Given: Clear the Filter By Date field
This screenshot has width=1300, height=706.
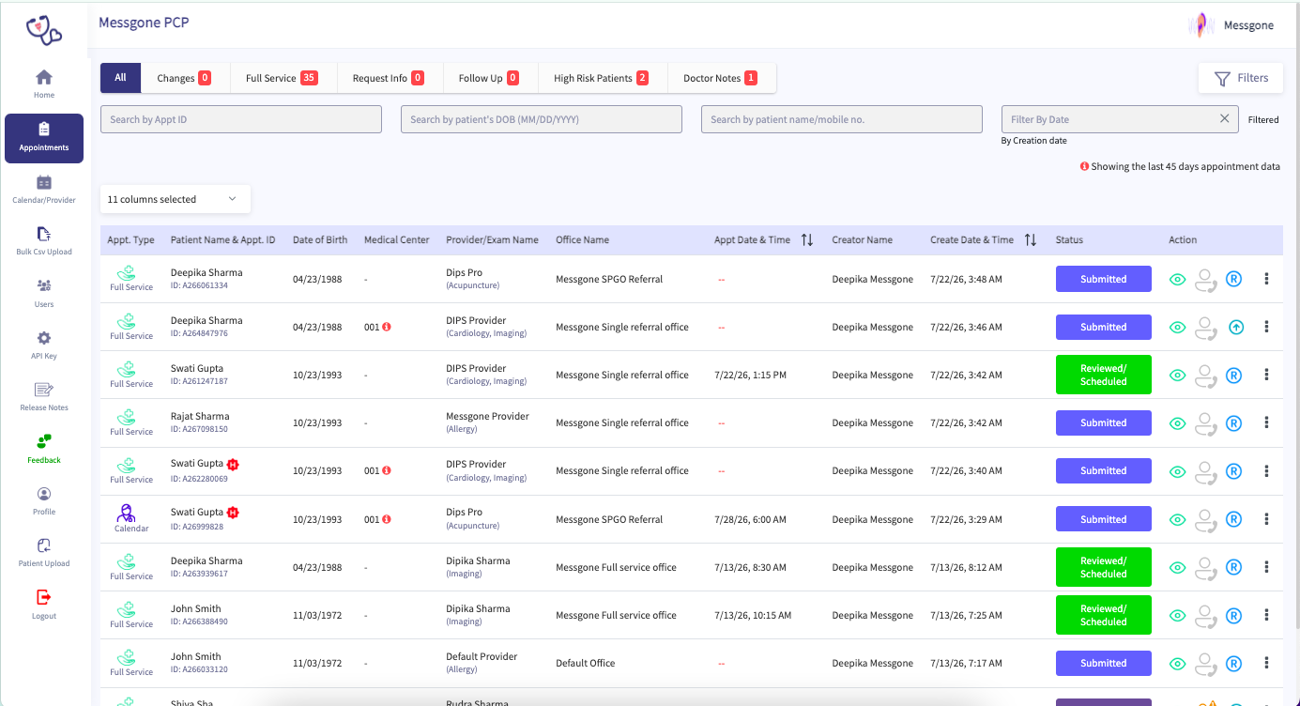Looking at the screenshot, I should click(x=1224, y=118).
